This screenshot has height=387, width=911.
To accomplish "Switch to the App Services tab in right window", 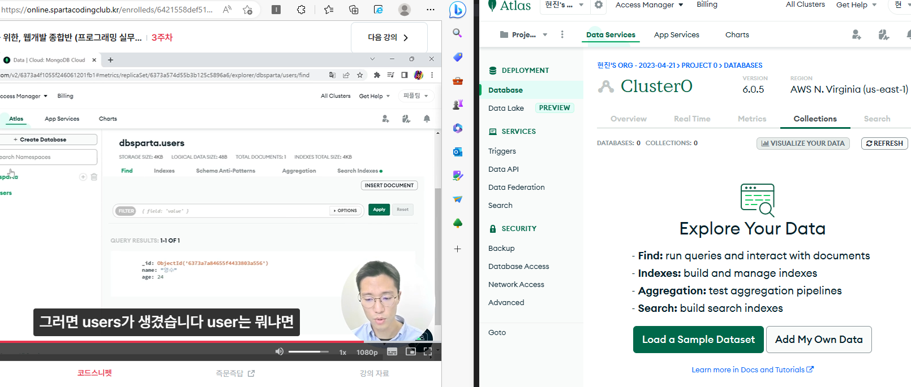I will [x=676, y=34].
